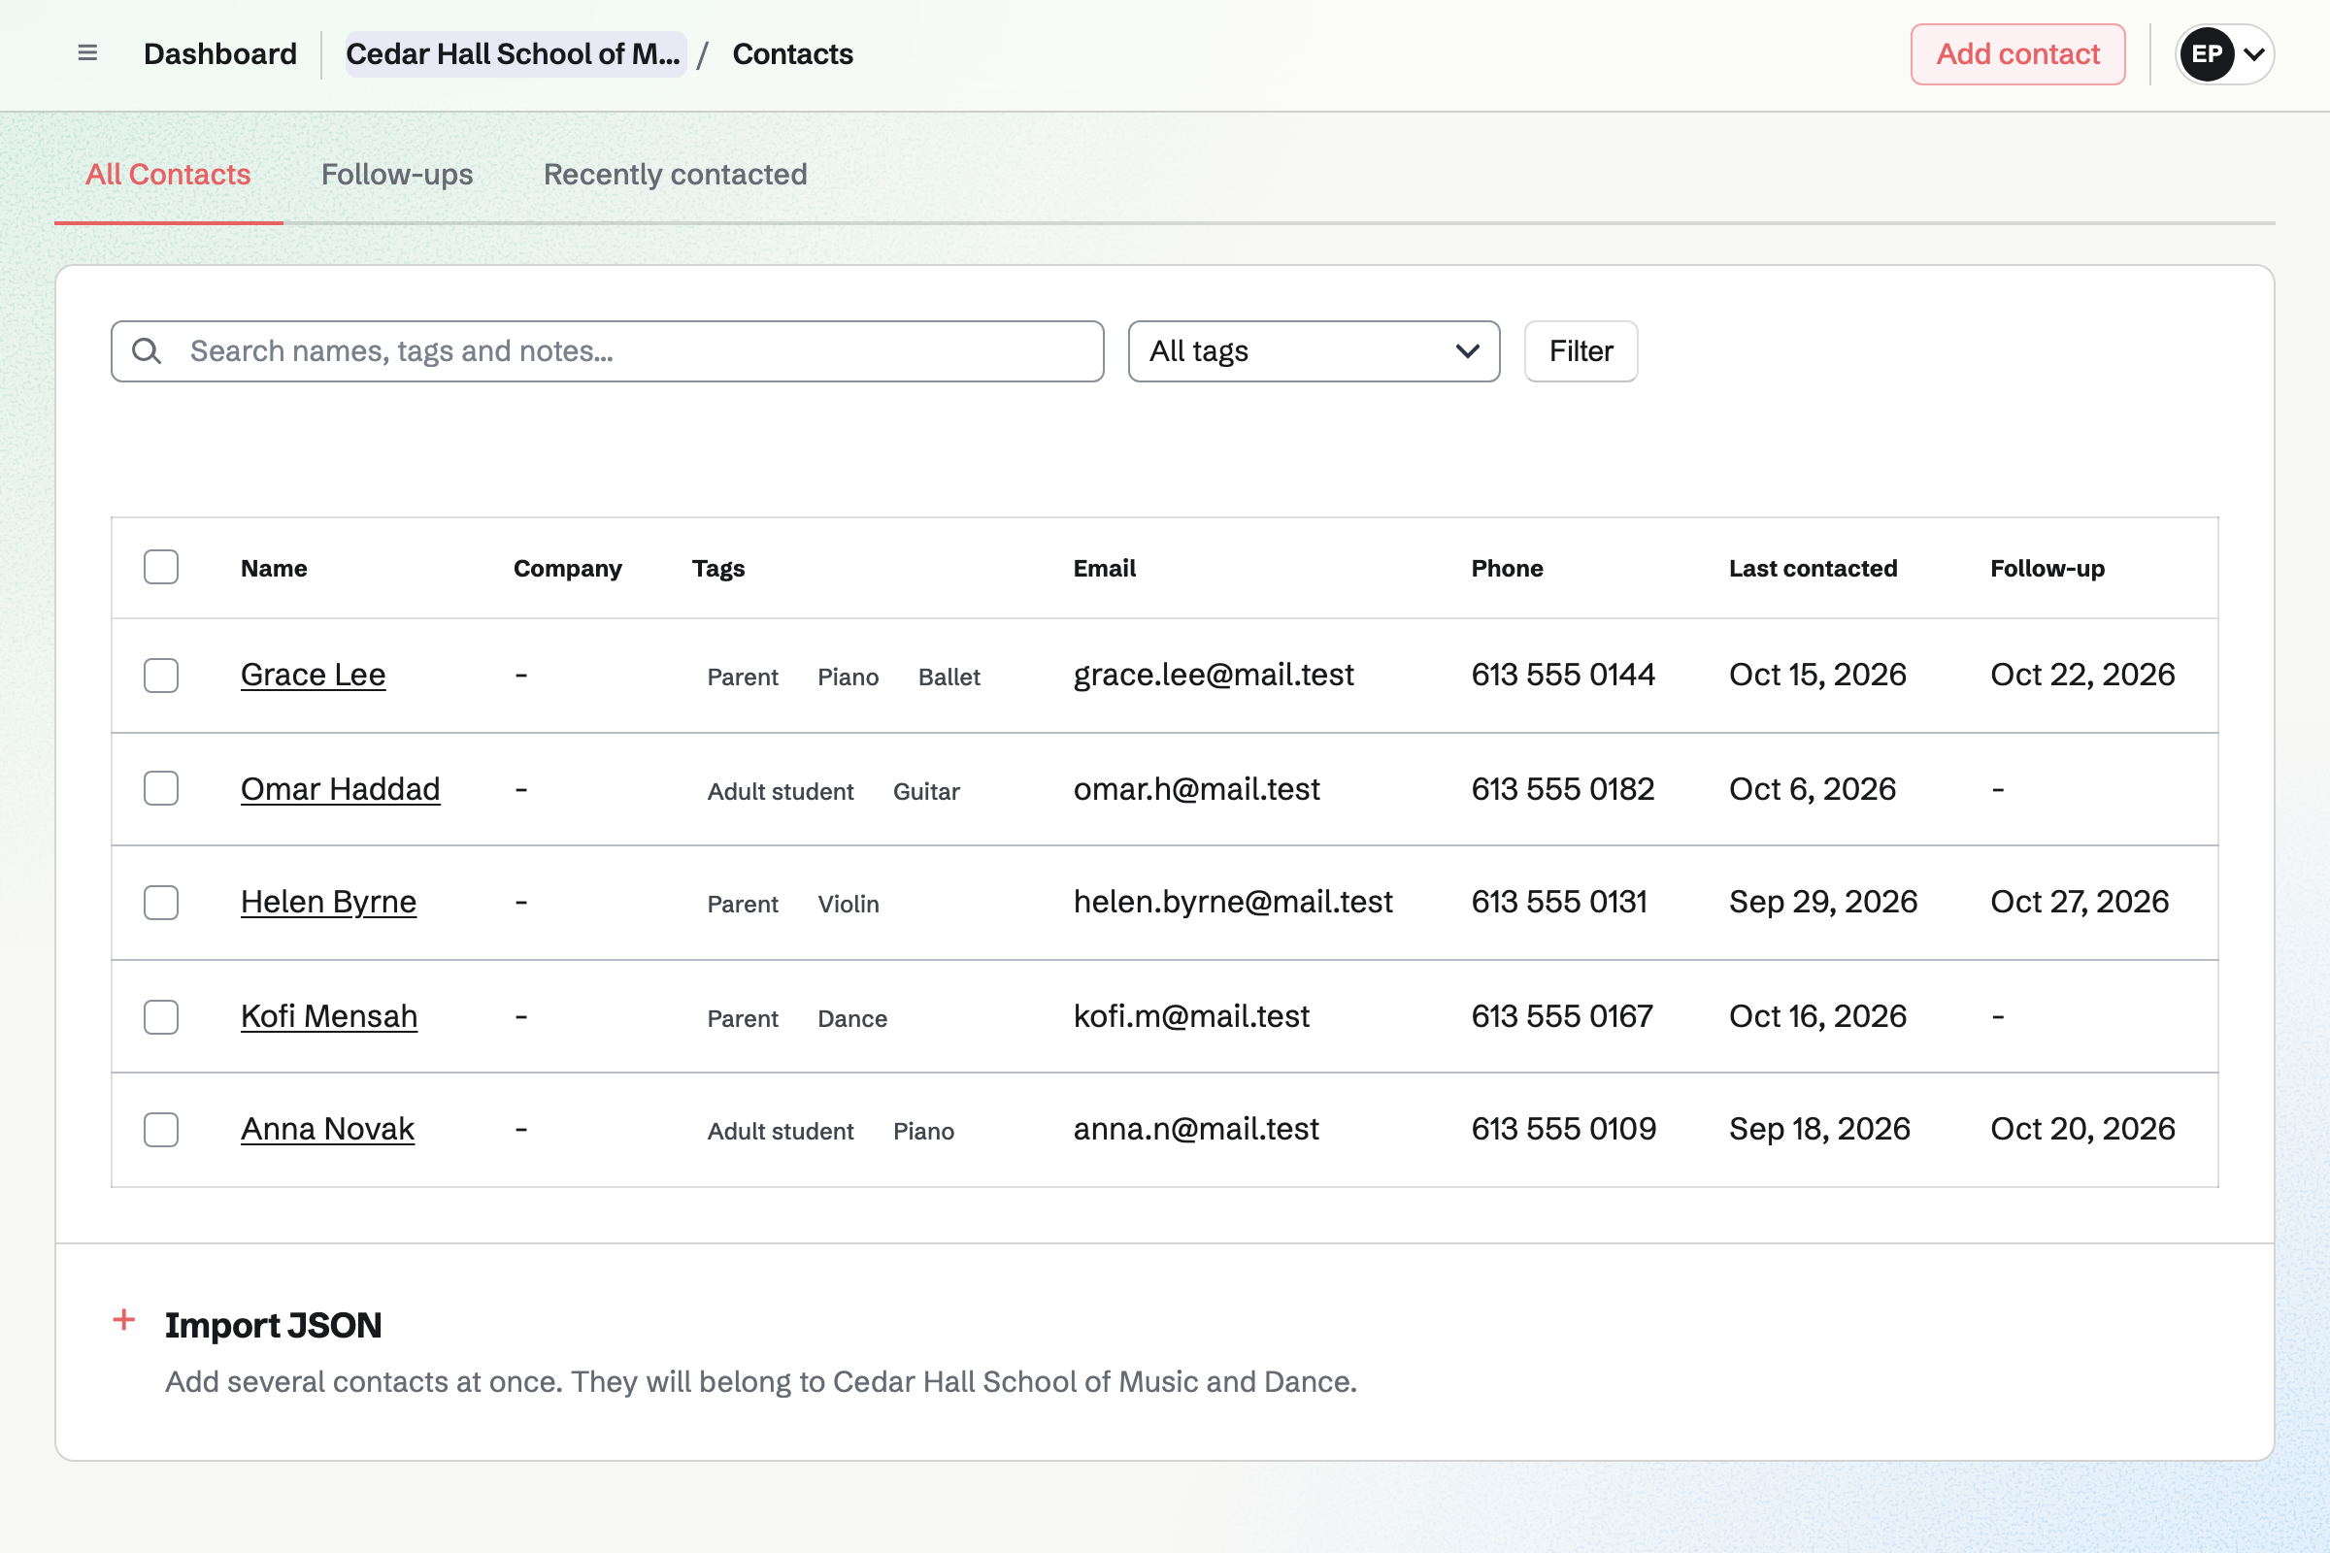
Task: Click the Dance tag on Kofi Mensah
Action: click(x=852, y=1018)
